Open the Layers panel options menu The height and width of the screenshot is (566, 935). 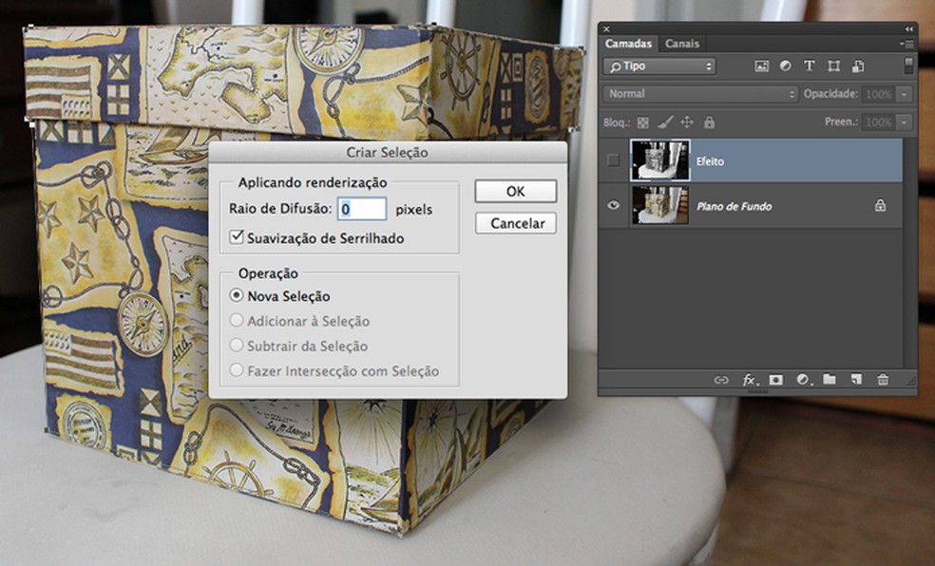(x=907, y=44)
